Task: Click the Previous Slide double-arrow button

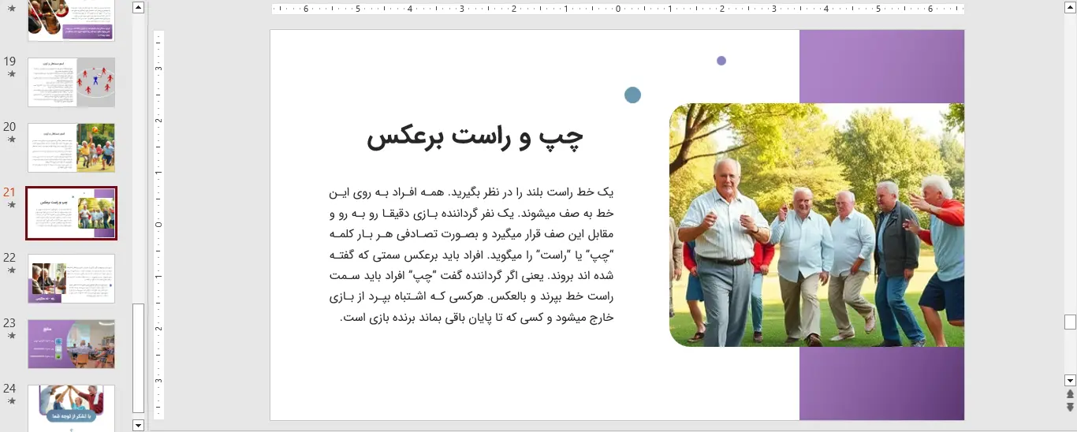Action: 1070,394
